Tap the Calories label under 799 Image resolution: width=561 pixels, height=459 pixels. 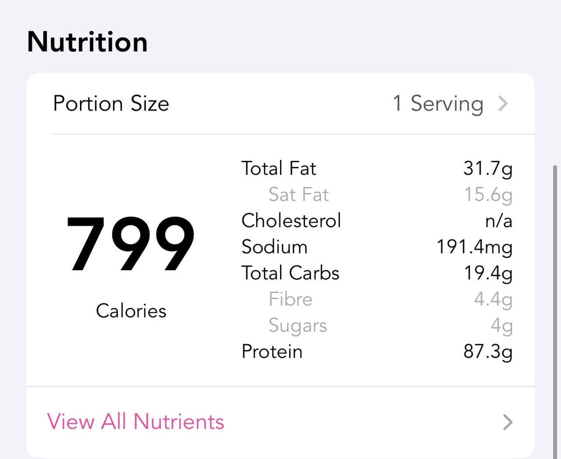pos(131,311)
